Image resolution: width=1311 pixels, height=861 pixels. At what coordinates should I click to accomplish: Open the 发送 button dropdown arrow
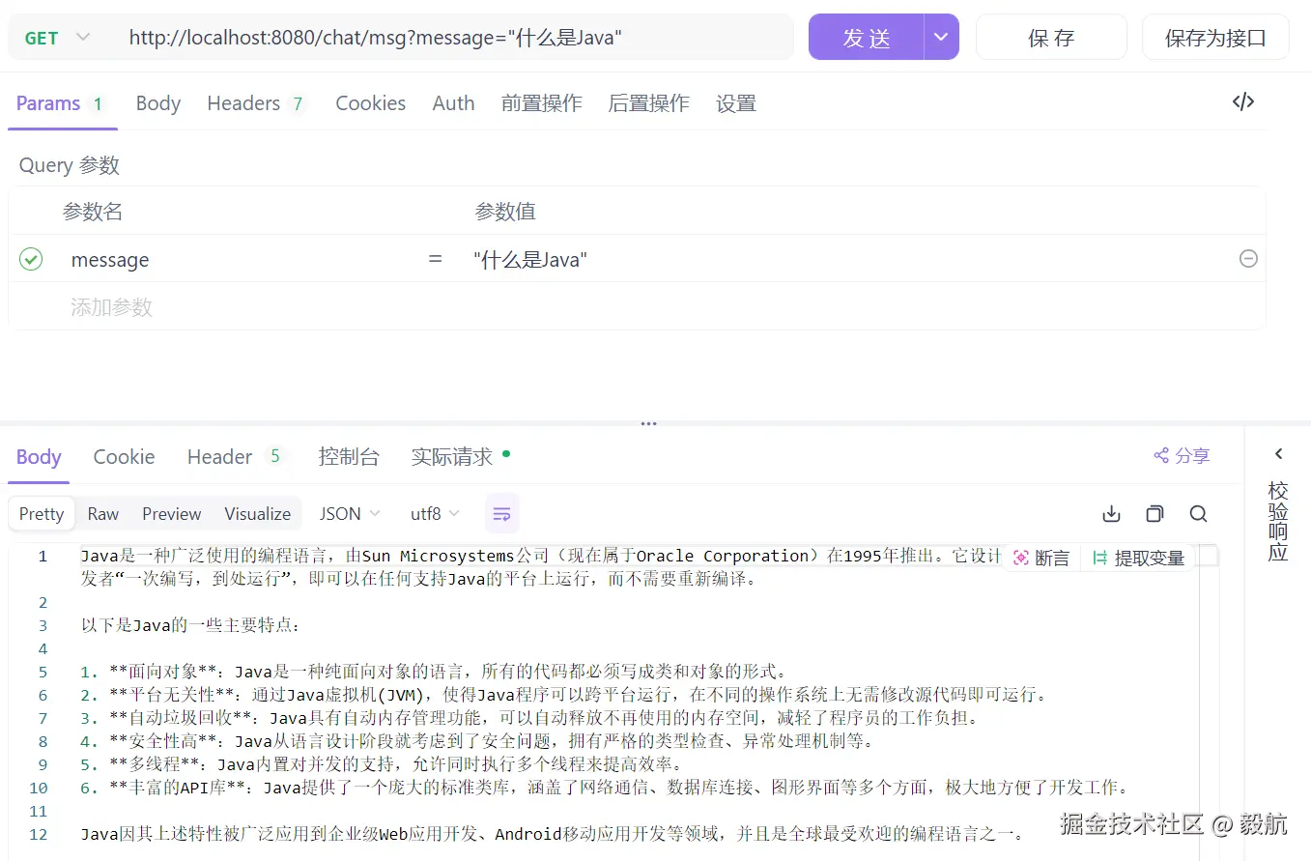pos(939,38)
